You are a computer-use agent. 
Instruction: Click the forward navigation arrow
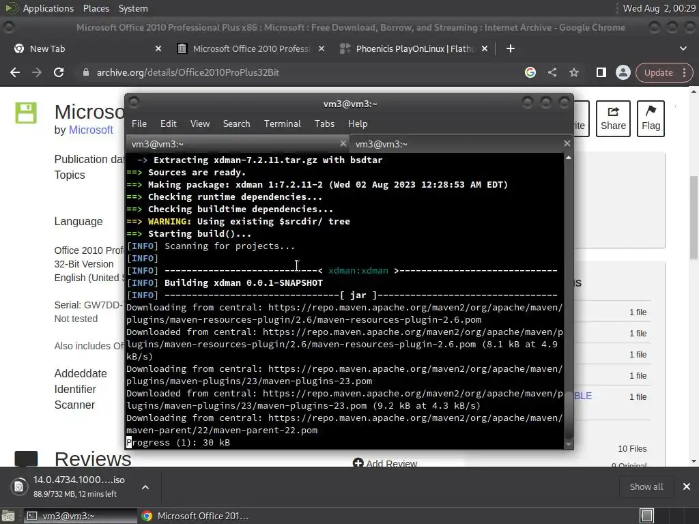click(x=37, y=72)
